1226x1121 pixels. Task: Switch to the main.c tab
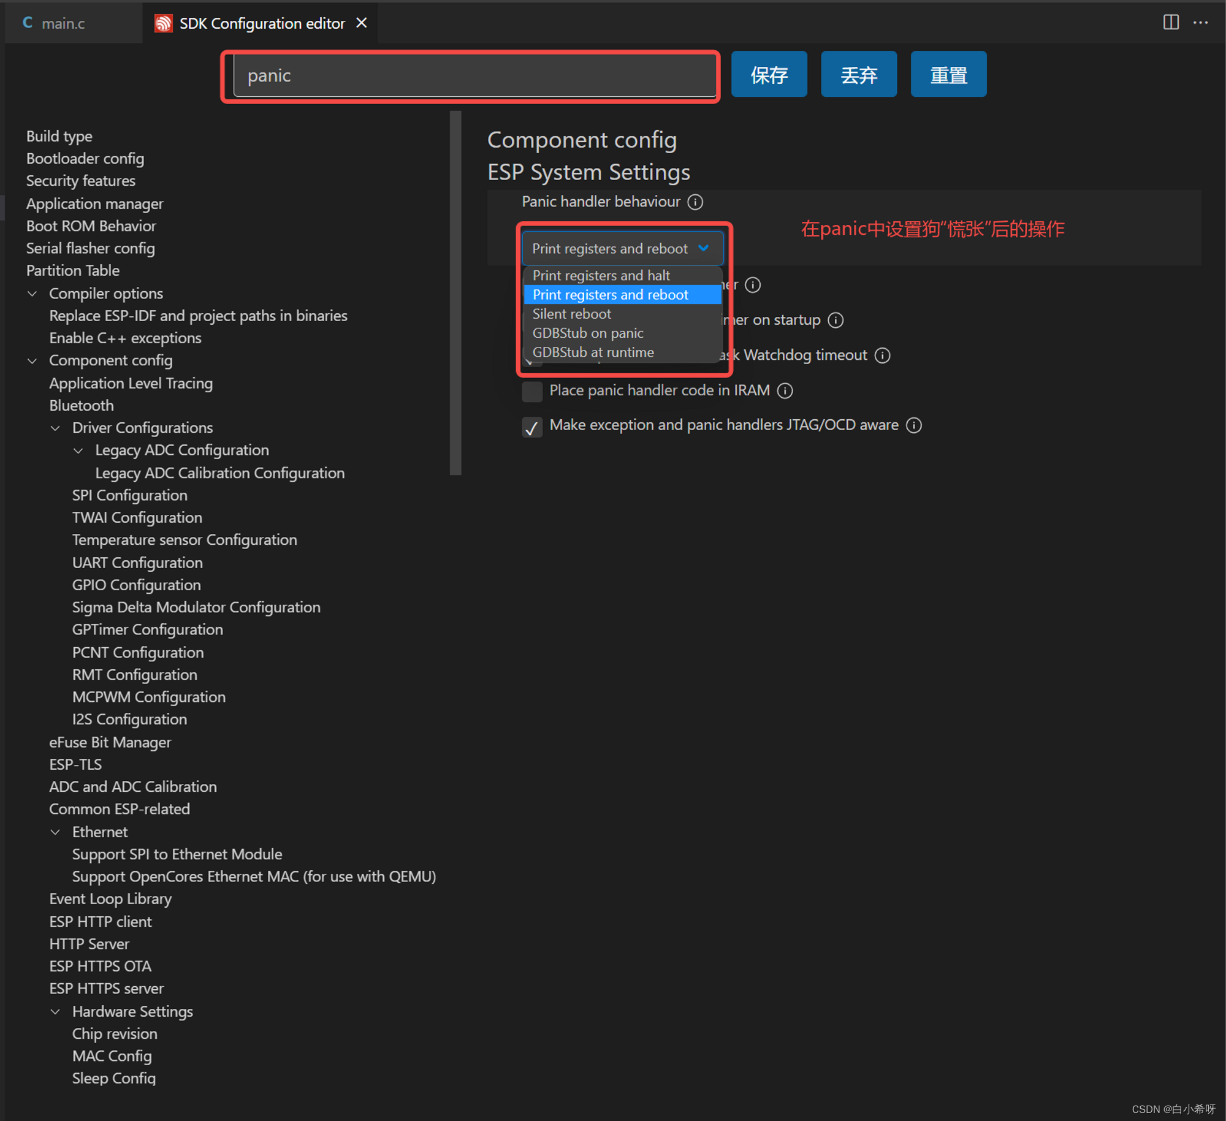tap(61, 23)
